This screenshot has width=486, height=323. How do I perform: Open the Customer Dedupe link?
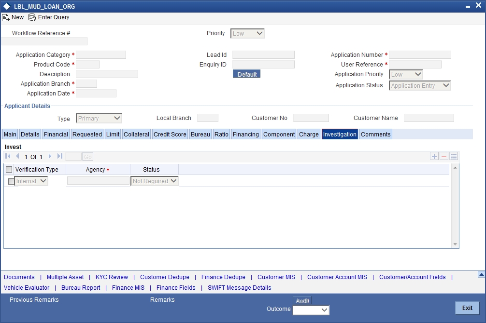coord(165,277)
